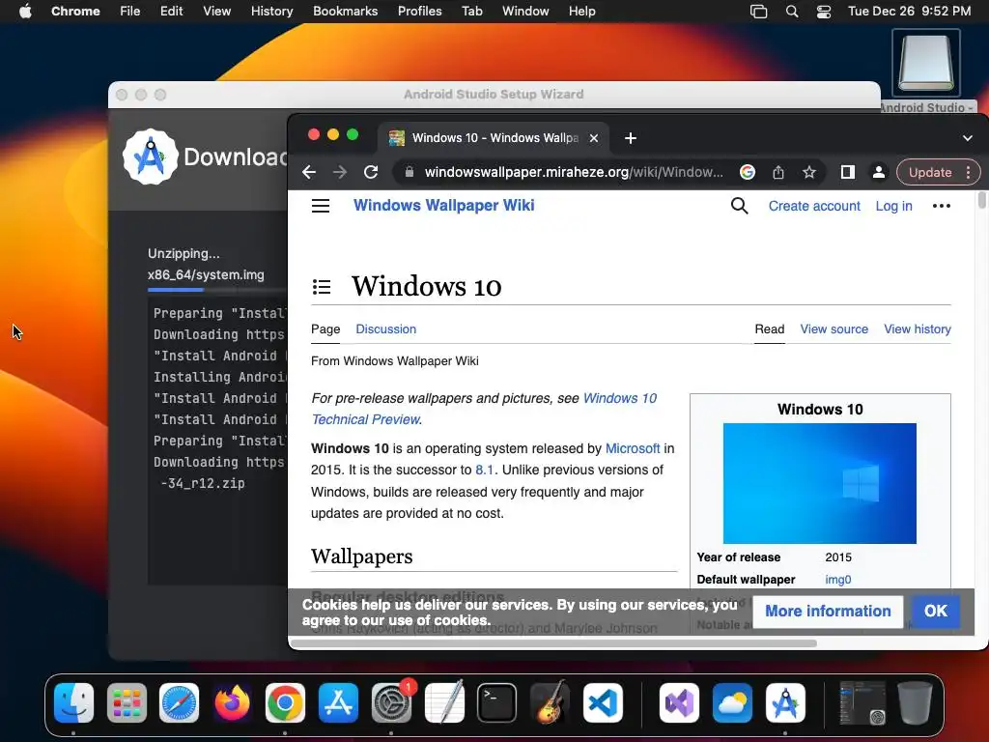Screen dimensions: 989x742
Task: Click More information on the cookie banner
Action: coord(828,612)
